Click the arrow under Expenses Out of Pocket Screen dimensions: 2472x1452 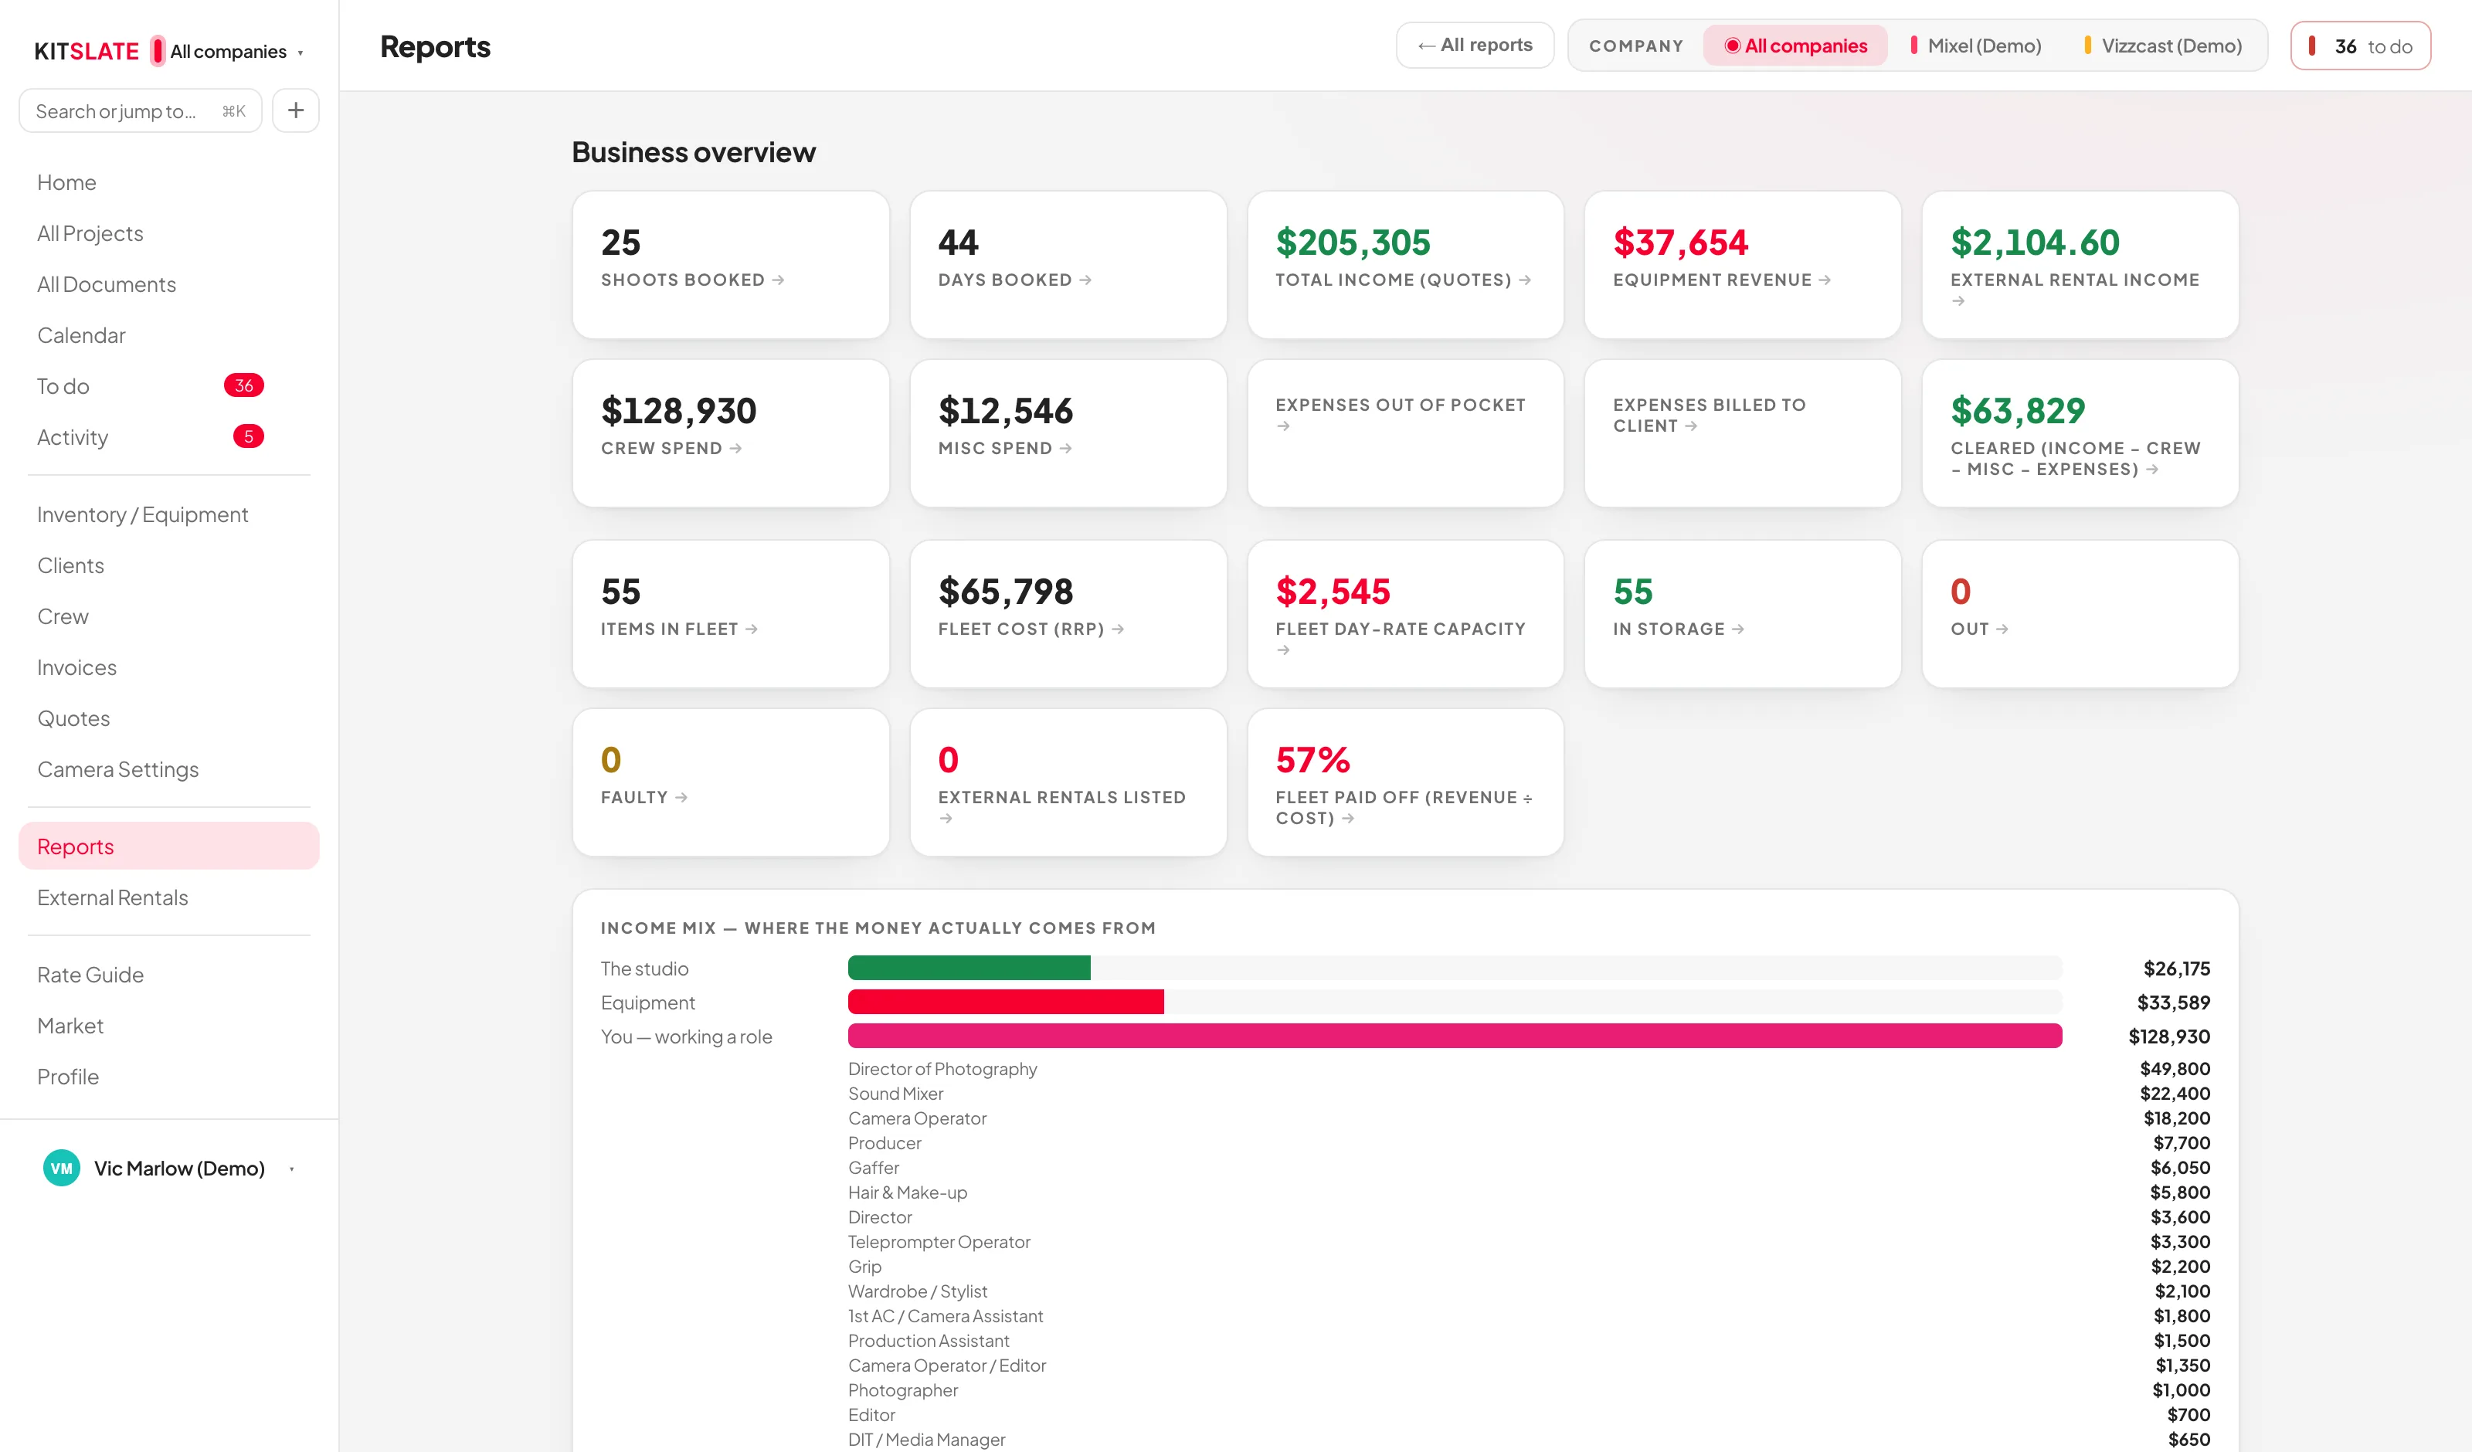coord(1283,427)
